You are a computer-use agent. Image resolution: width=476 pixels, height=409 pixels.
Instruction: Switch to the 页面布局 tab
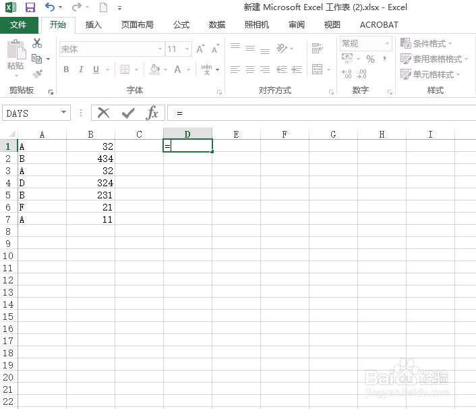[138, 24]
